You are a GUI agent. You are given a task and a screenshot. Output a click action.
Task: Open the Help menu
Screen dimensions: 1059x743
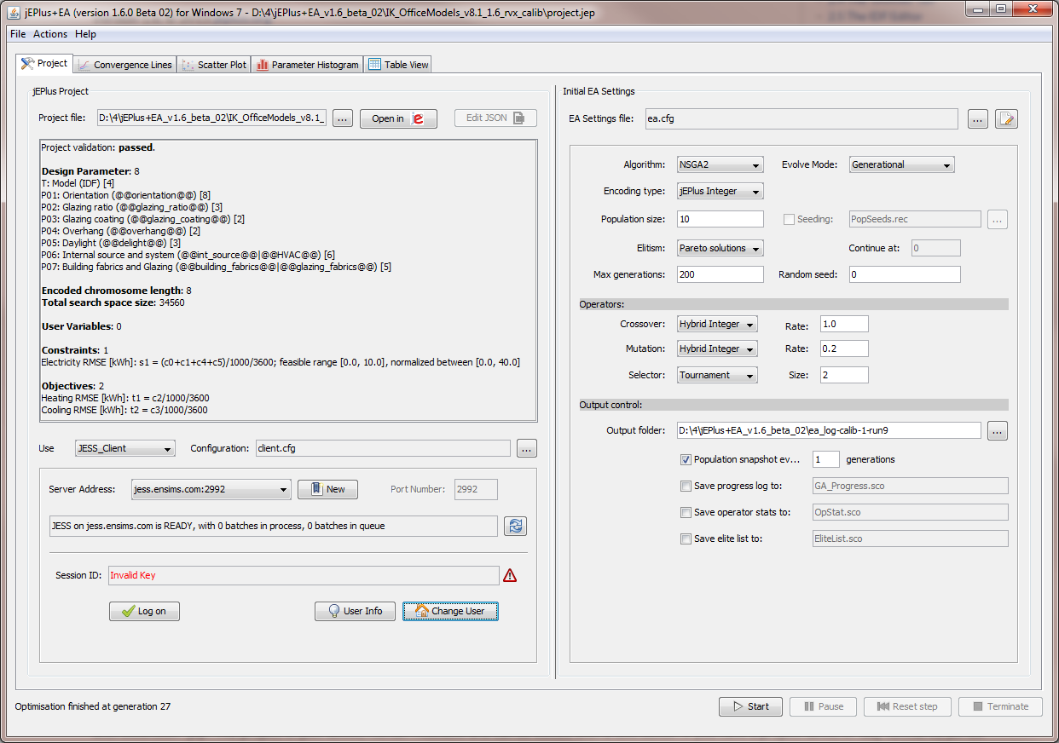(85, 34)
